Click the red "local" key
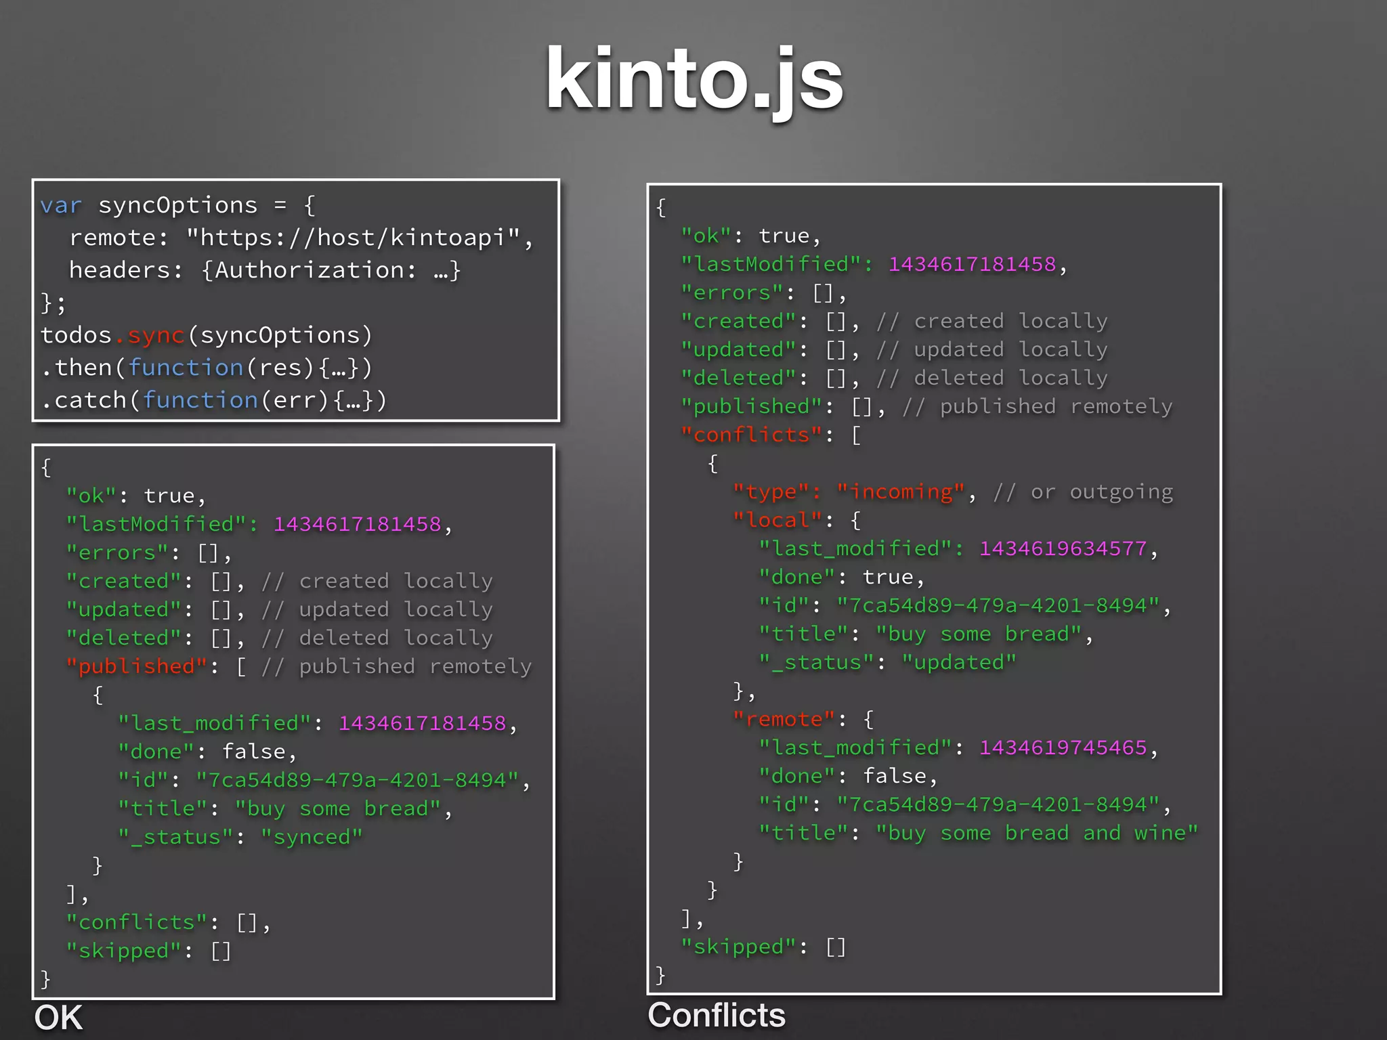The image size is (1387, 1040). (x=777, y=520)
